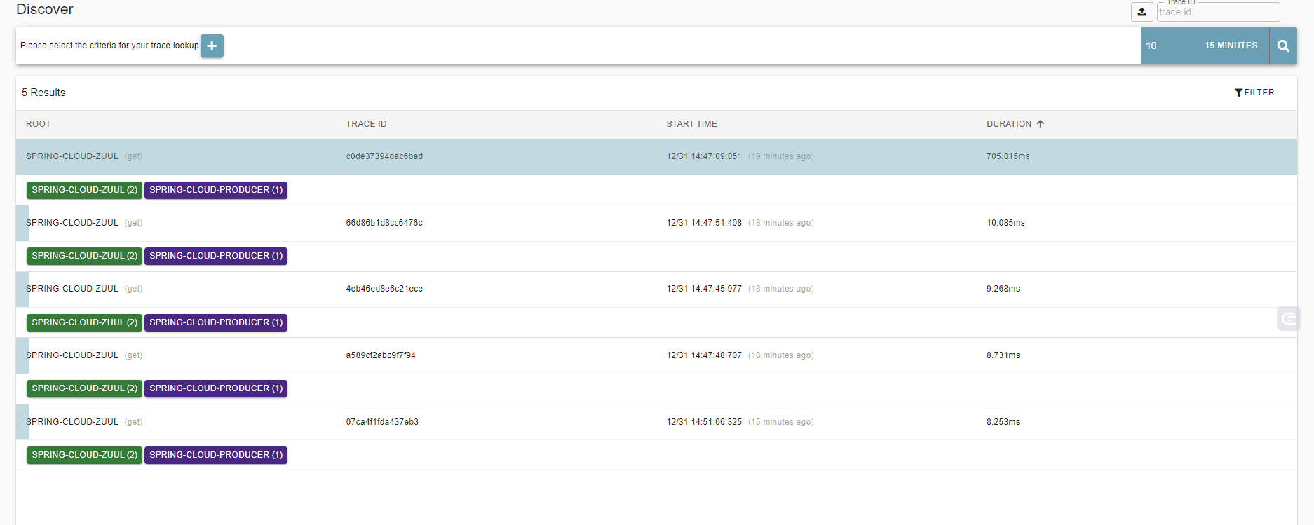Click SPRING-CLOUD-PRODUCER (1) badge under trace 4eb46ed8e6c21ece
Image resolution: width=1314 pixels, height=525 pixels.
click(216, 322)
